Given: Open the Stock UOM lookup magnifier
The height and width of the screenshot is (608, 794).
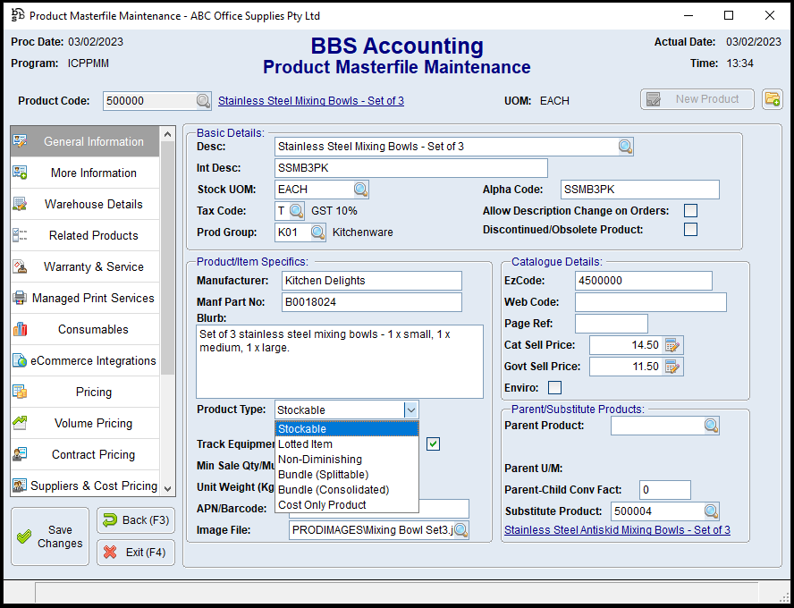Looking at the screenshot, I should point(359,189).
